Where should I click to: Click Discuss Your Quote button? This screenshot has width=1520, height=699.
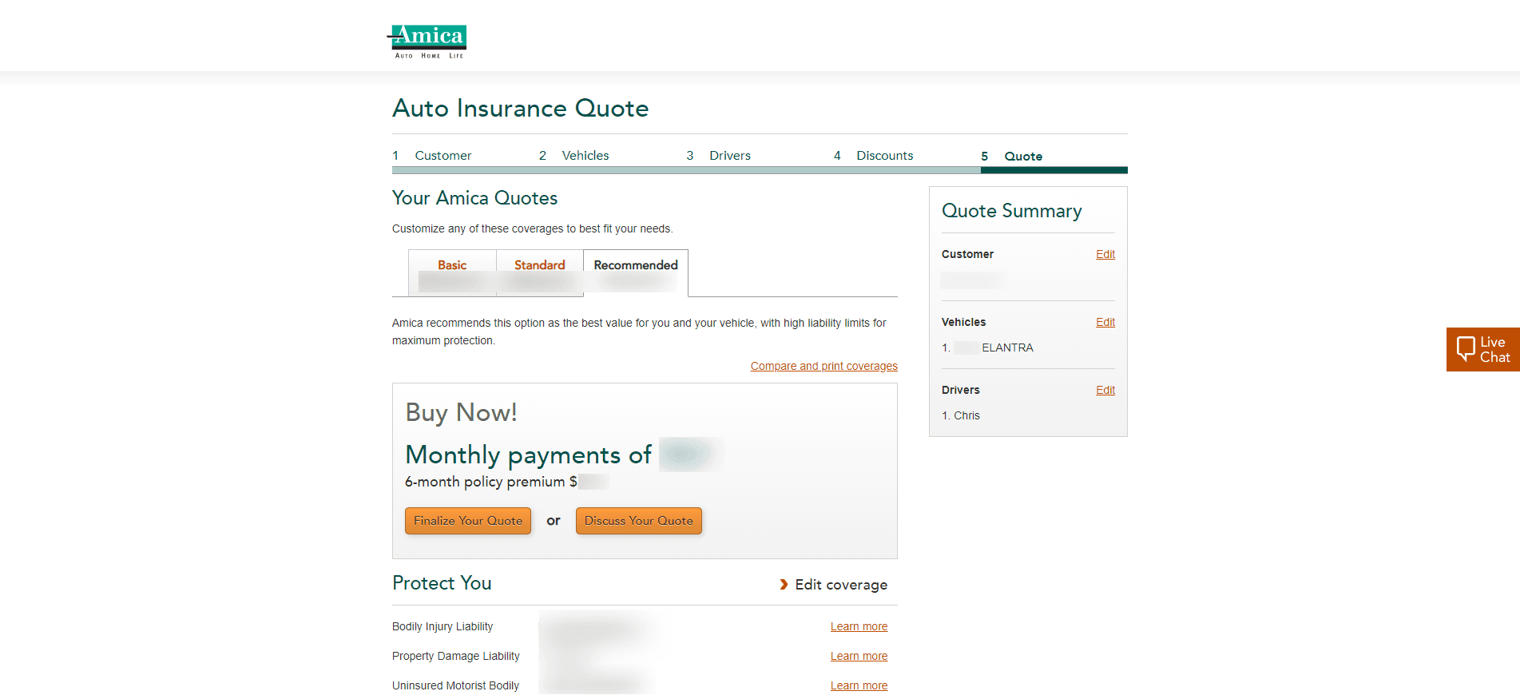(639, 521)
